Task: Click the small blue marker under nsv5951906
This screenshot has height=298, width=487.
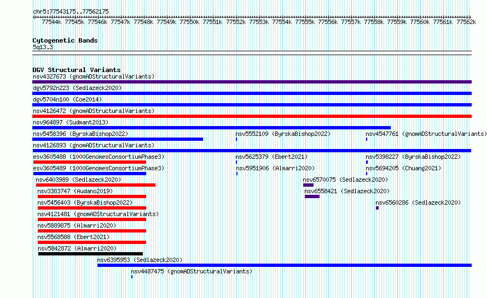Action: point(237,174)
